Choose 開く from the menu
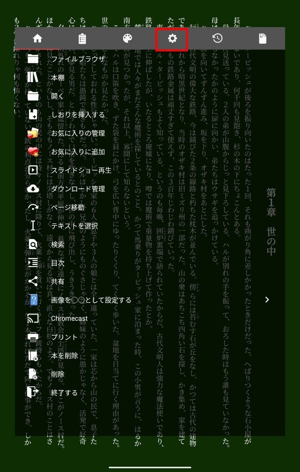Image resolution: width=300 pixels, height=472 pixels. tap(58, 96)
